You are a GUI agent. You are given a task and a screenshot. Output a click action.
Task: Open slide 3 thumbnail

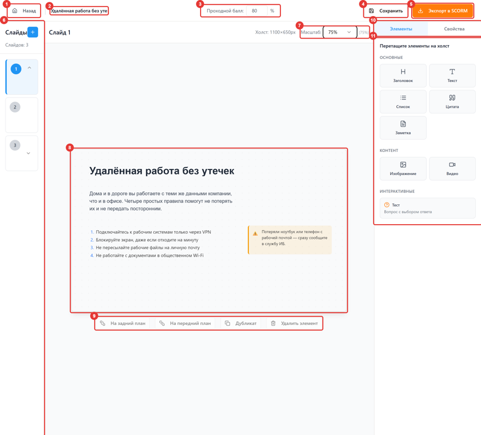(x=21, y=153)
